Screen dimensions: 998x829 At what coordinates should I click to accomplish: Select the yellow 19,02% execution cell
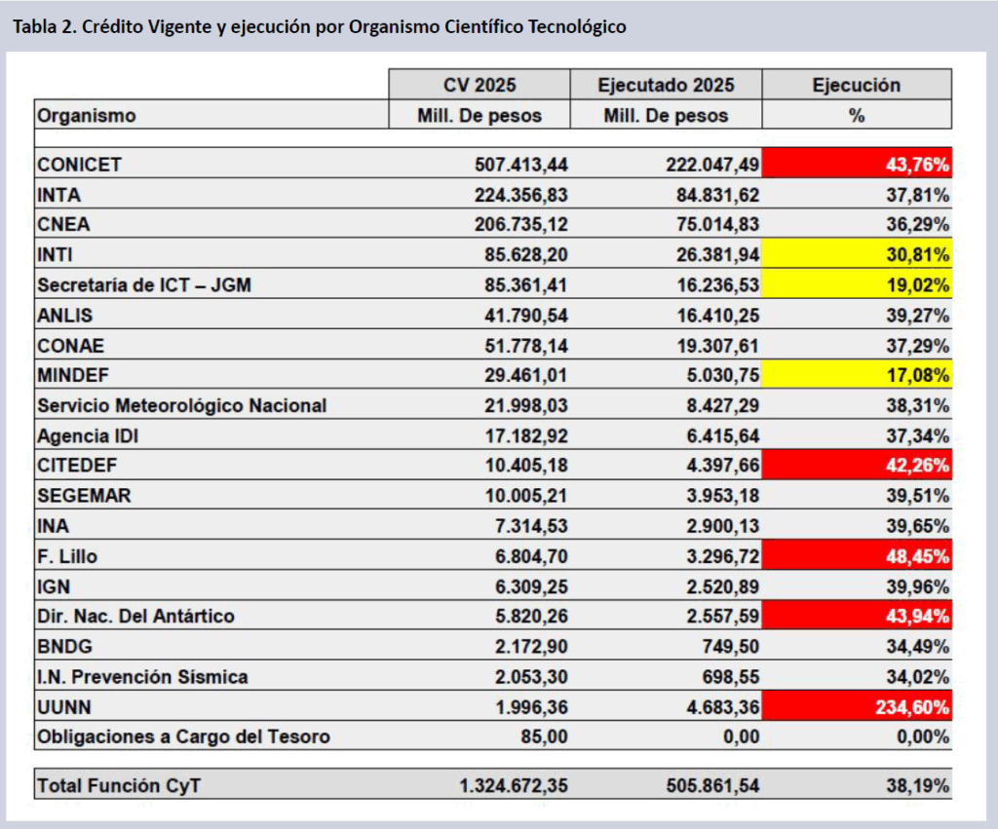click(x=857, y=284)
